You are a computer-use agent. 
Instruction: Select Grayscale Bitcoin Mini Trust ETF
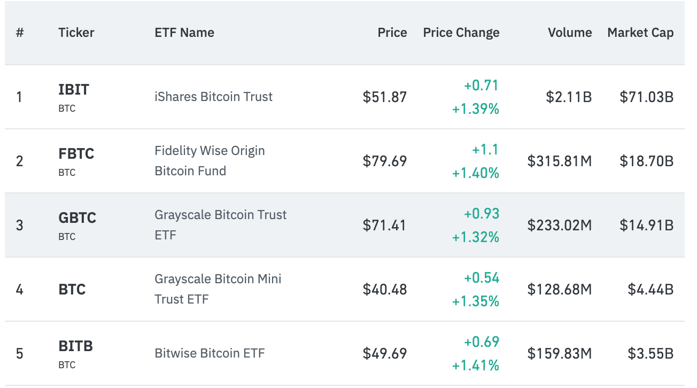point(218,289)
